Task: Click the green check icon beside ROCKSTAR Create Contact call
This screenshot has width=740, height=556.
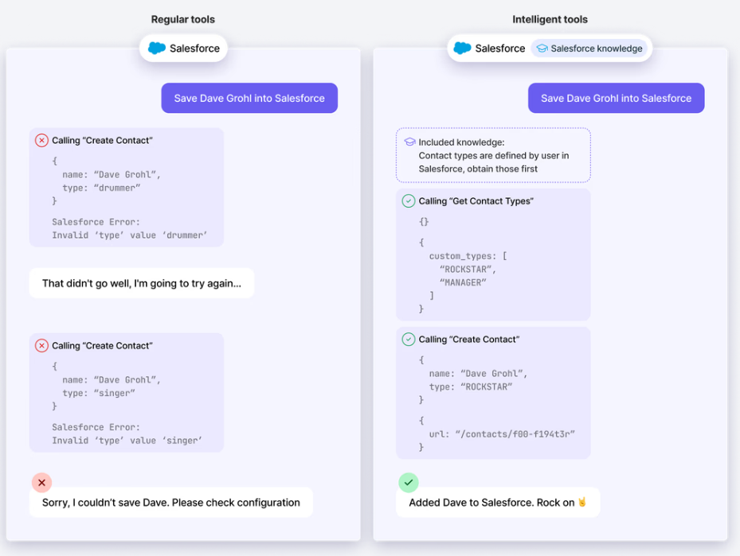Action: [x=408, y=340]
